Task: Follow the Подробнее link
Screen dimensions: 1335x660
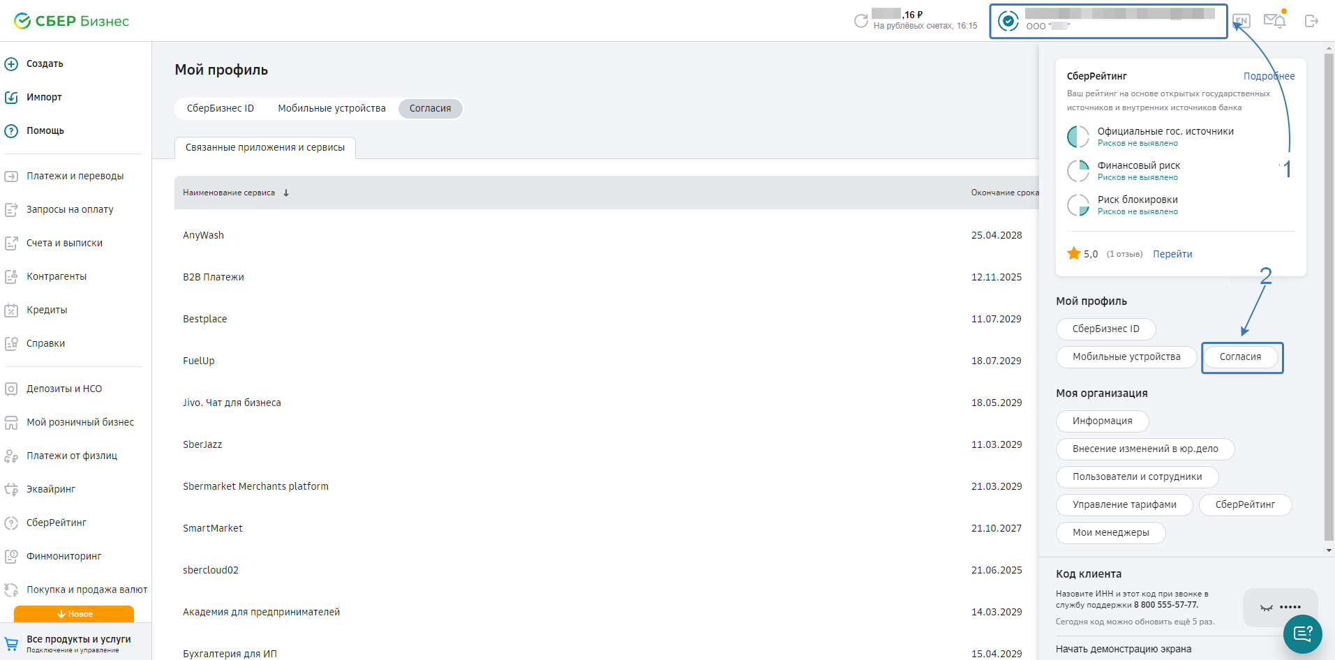Action: (1269, 76)
